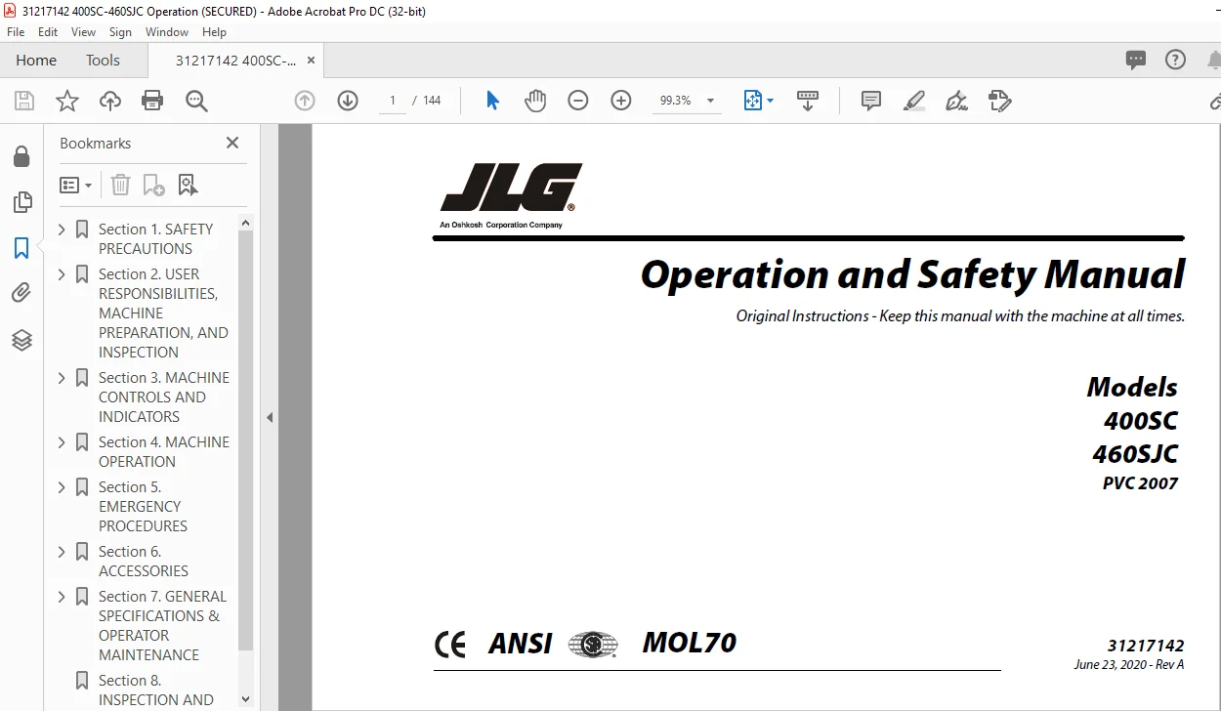Click the page number input field

393,101
